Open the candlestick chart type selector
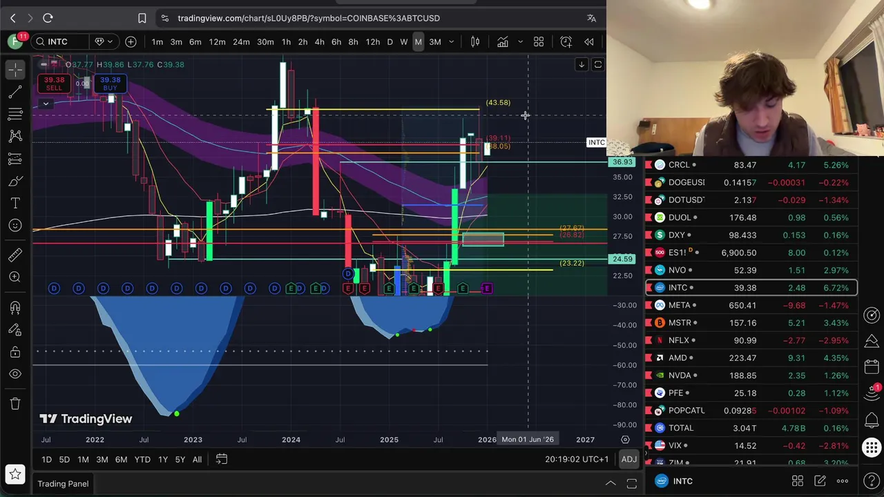The width and height of the screenshot is (884, 497). [475, 42]
